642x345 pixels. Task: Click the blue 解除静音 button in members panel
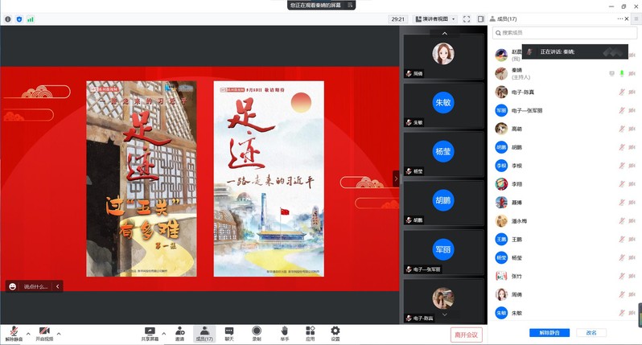[x=549, y=333]
